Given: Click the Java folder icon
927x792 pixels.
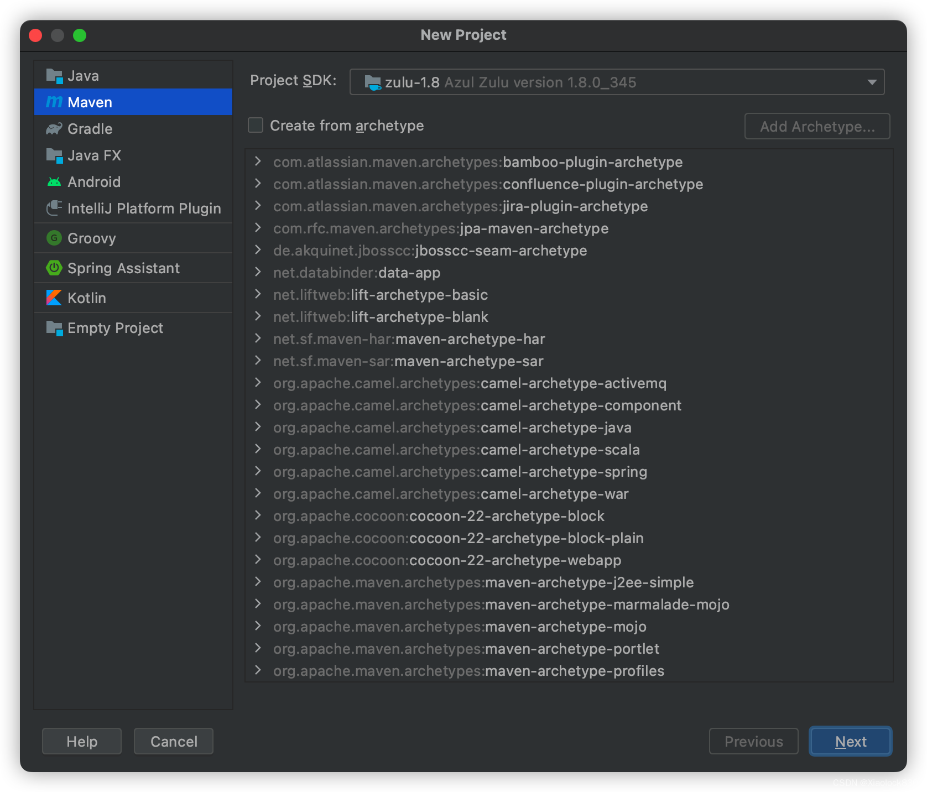Looking at the screenshot, I should pos(54,76).
